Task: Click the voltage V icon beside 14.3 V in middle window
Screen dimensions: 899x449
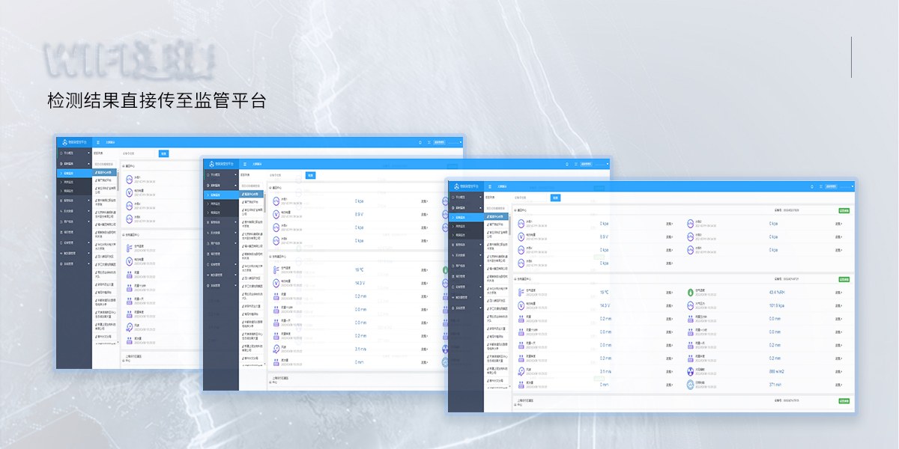Action: tap(276, 283)
